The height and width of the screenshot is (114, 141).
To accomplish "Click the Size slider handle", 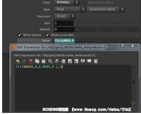I will (75, 23).
